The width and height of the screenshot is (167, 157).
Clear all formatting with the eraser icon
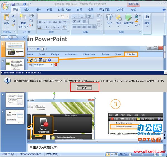65,27
